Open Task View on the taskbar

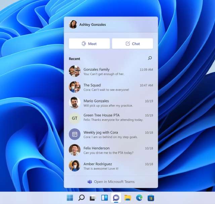click(93, 198)
